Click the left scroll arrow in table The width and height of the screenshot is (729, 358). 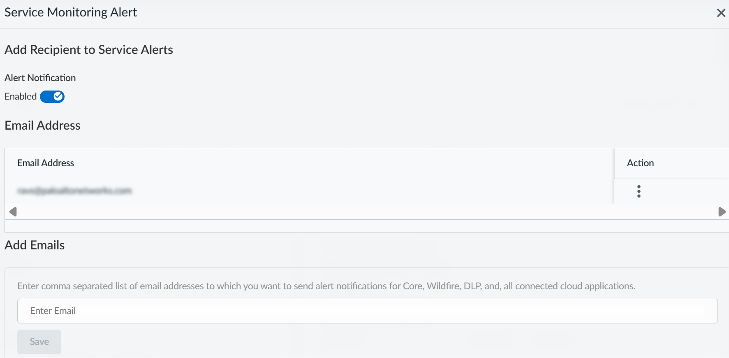pyautogui.click(x=13, y=212)
